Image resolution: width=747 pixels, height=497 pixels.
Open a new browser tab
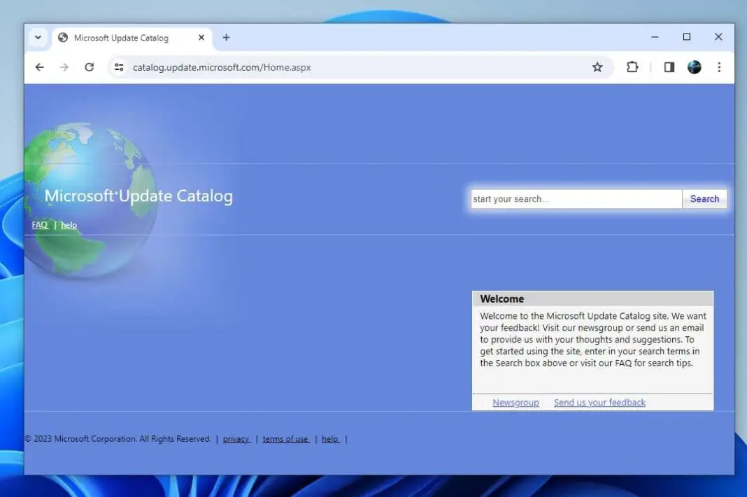(226, 38)
